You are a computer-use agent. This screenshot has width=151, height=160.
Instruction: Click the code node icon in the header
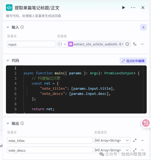pos(9,8)
